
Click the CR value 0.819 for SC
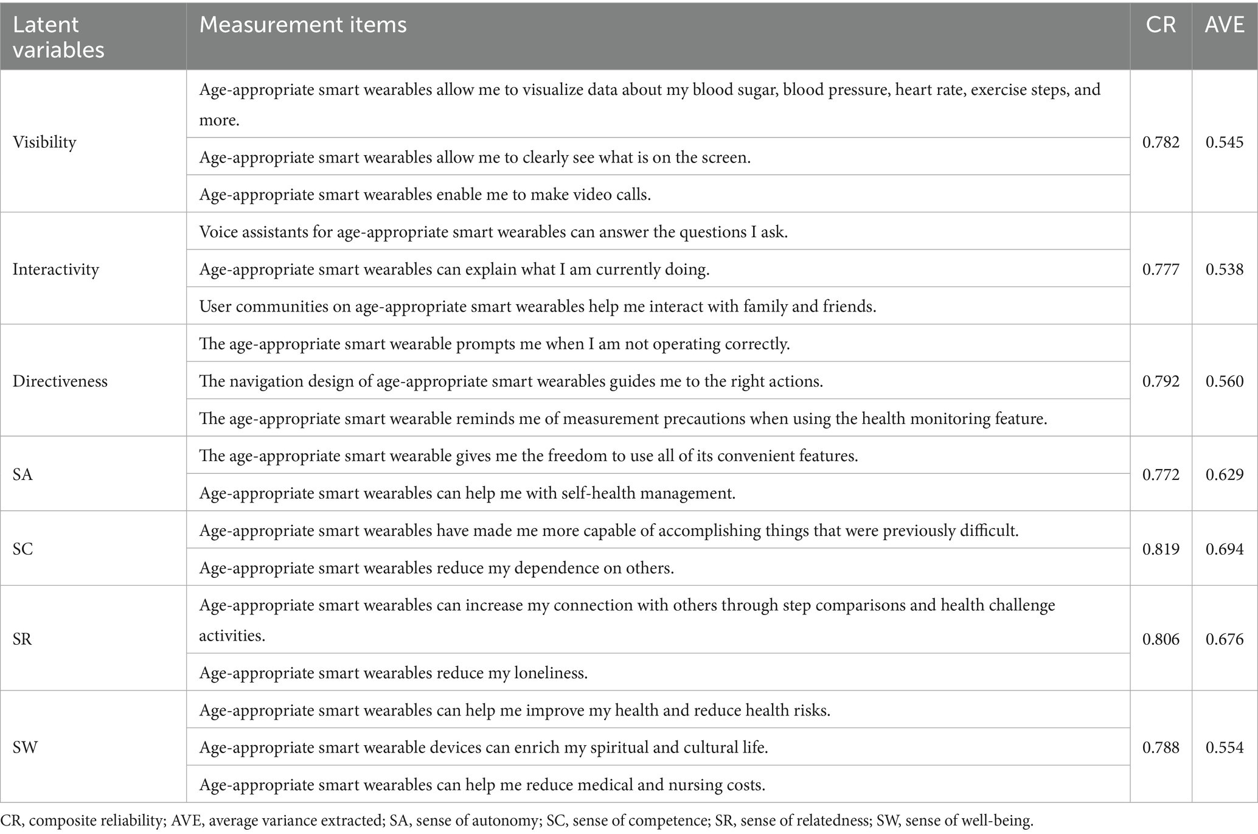point(1160,549)
